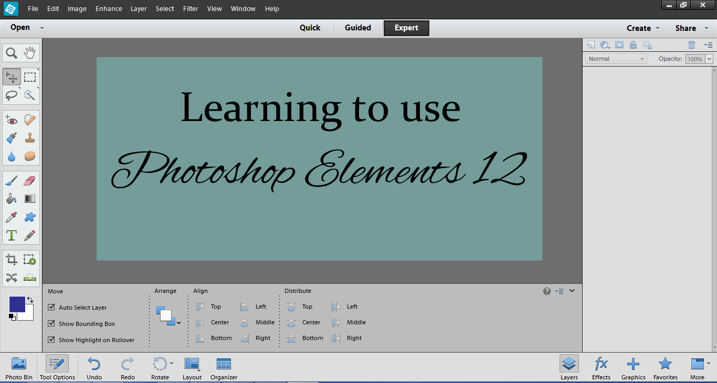Select the Recompose tool

tap(30, 260)
